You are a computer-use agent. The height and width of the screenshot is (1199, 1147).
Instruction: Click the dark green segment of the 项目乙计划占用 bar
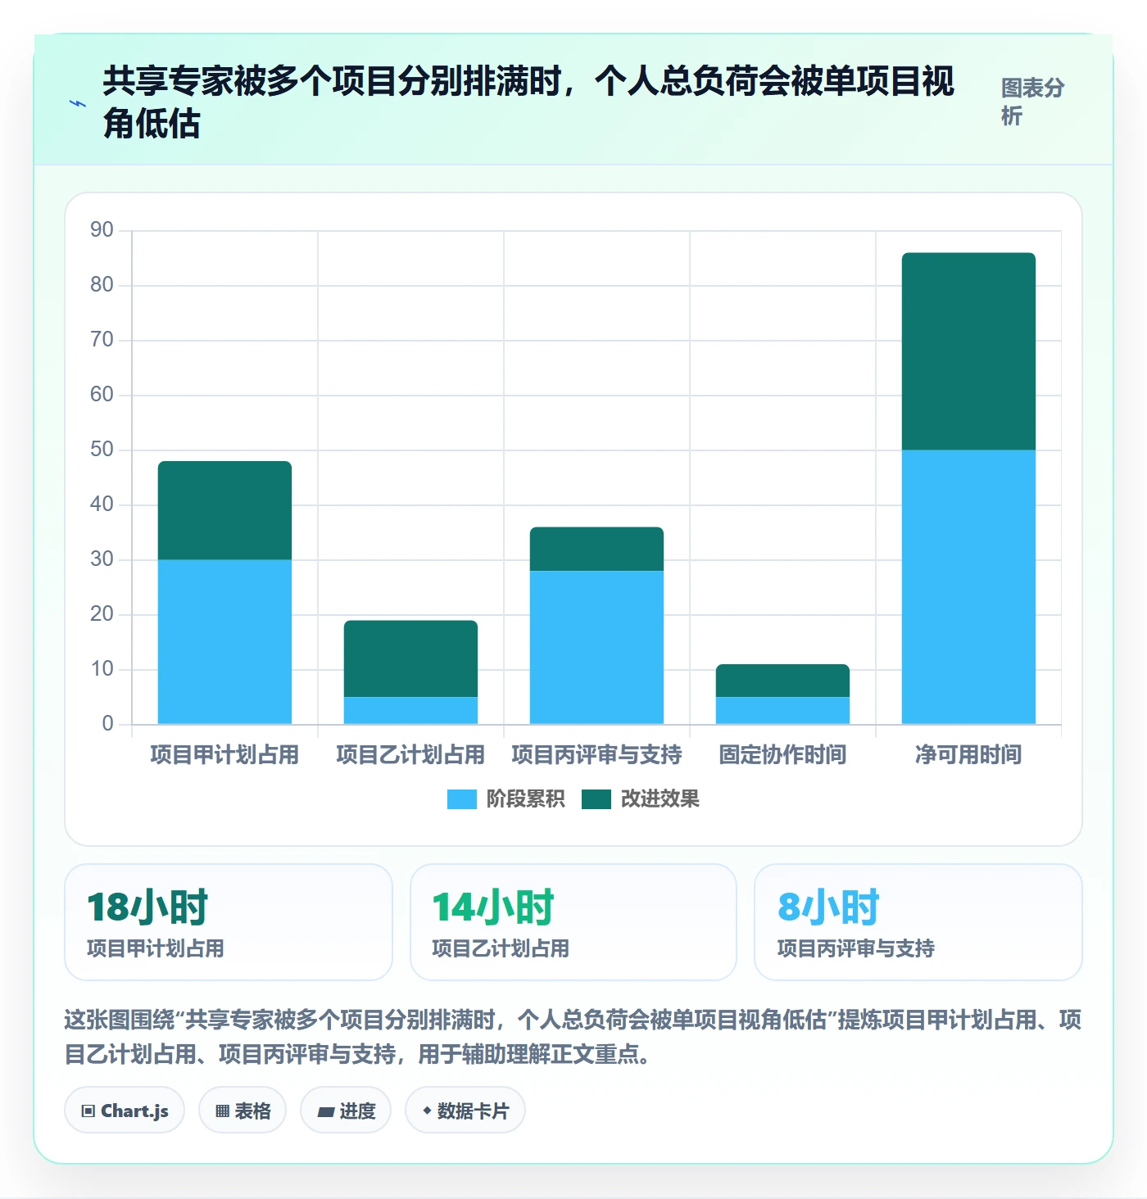410,658
